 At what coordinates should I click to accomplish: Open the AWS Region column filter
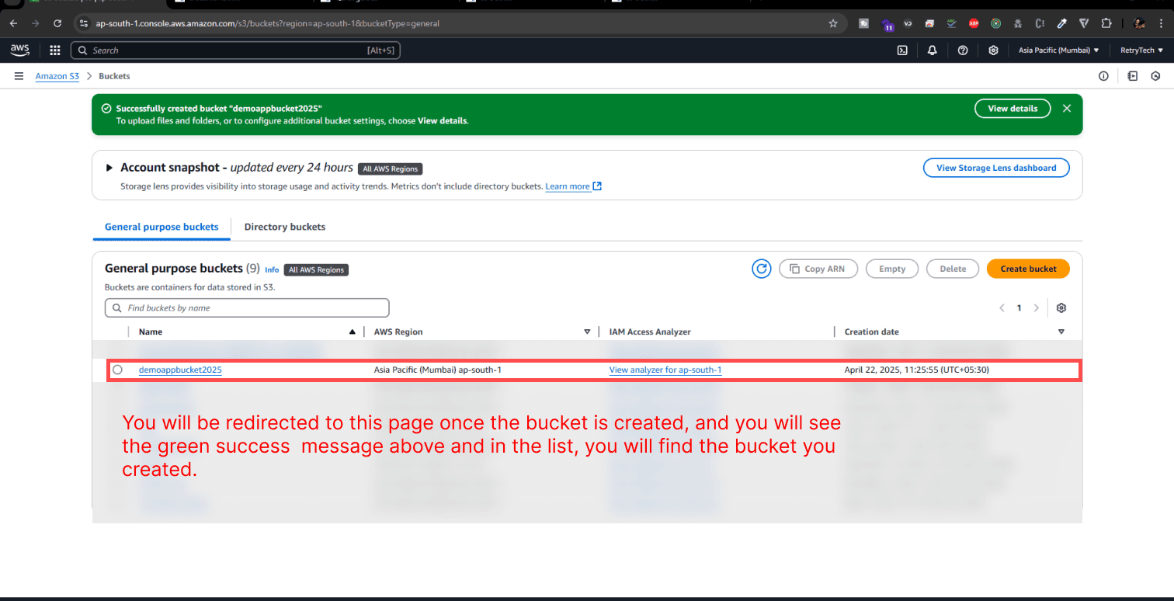[587, 332]
